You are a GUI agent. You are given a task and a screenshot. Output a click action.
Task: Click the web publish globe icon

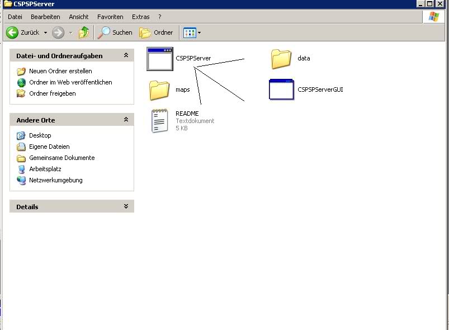[x=21, y=83]
